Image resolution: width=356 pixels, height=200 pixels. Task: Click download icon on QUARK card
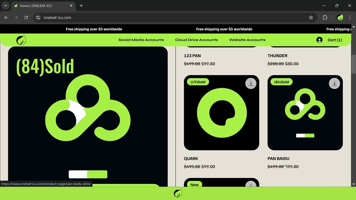251,83
